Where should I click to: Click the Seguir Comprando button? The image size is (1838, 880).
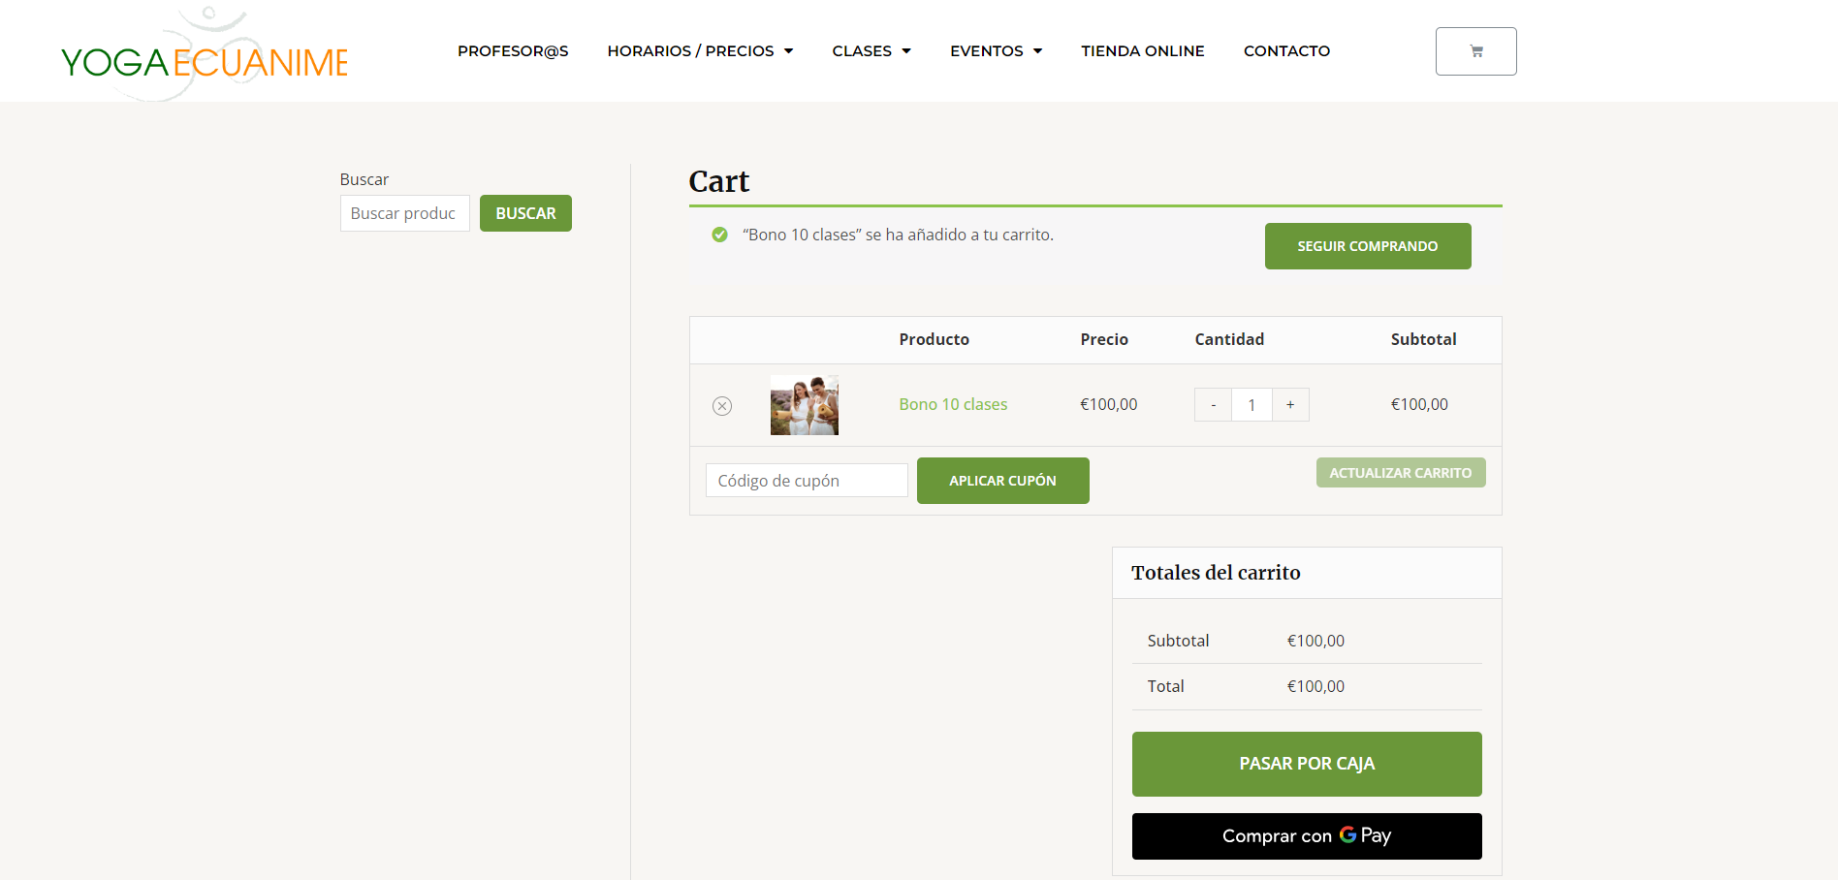tap(1367, 246)
